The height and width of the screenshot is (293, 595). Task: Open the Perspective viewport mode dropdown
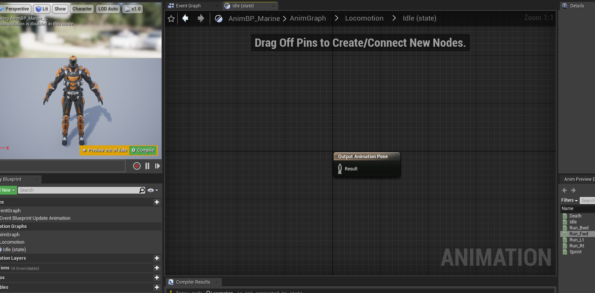tap(15, 9)
